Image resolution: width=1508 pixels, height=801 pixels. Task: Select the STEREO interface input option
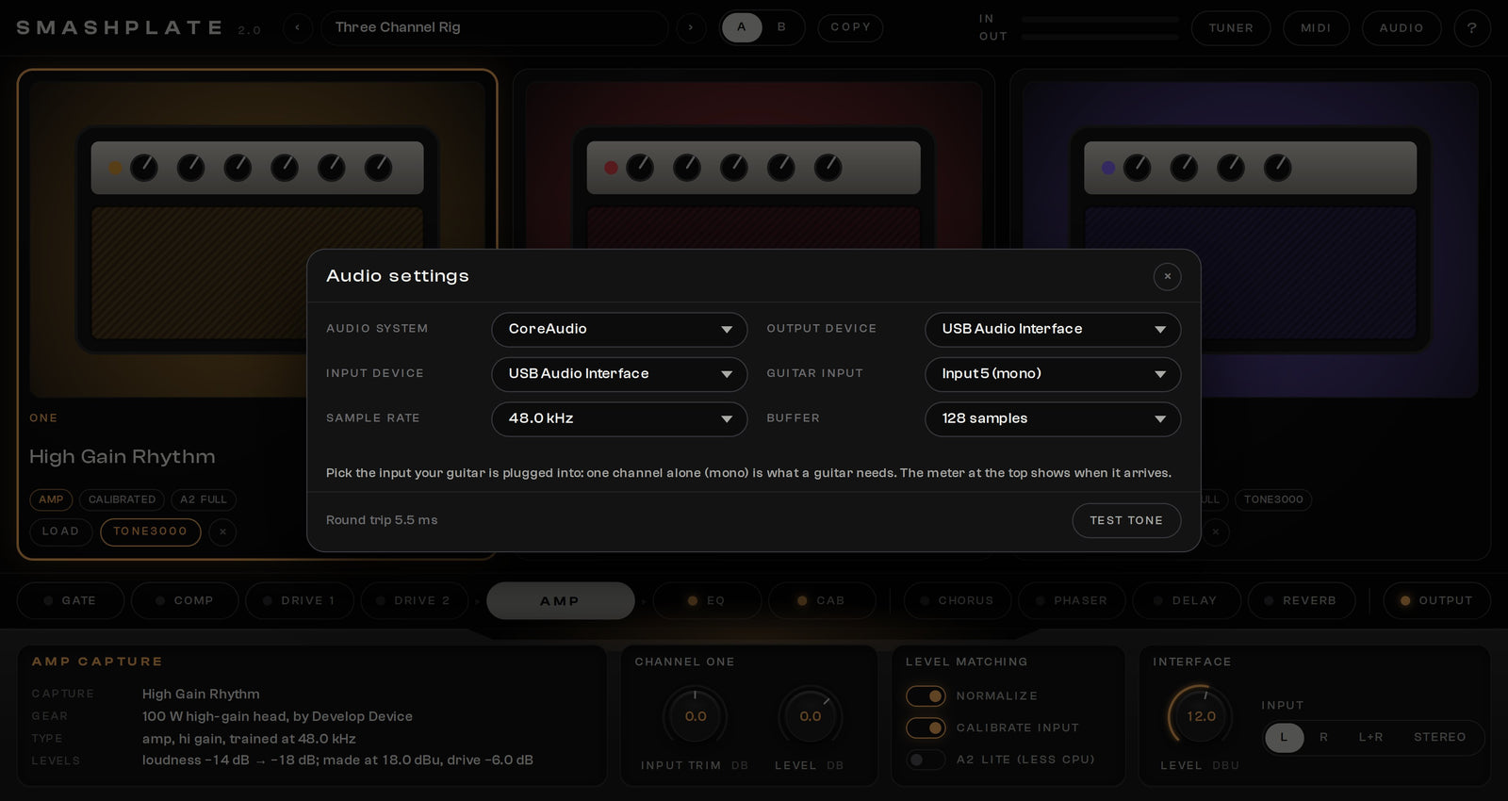1439,737
